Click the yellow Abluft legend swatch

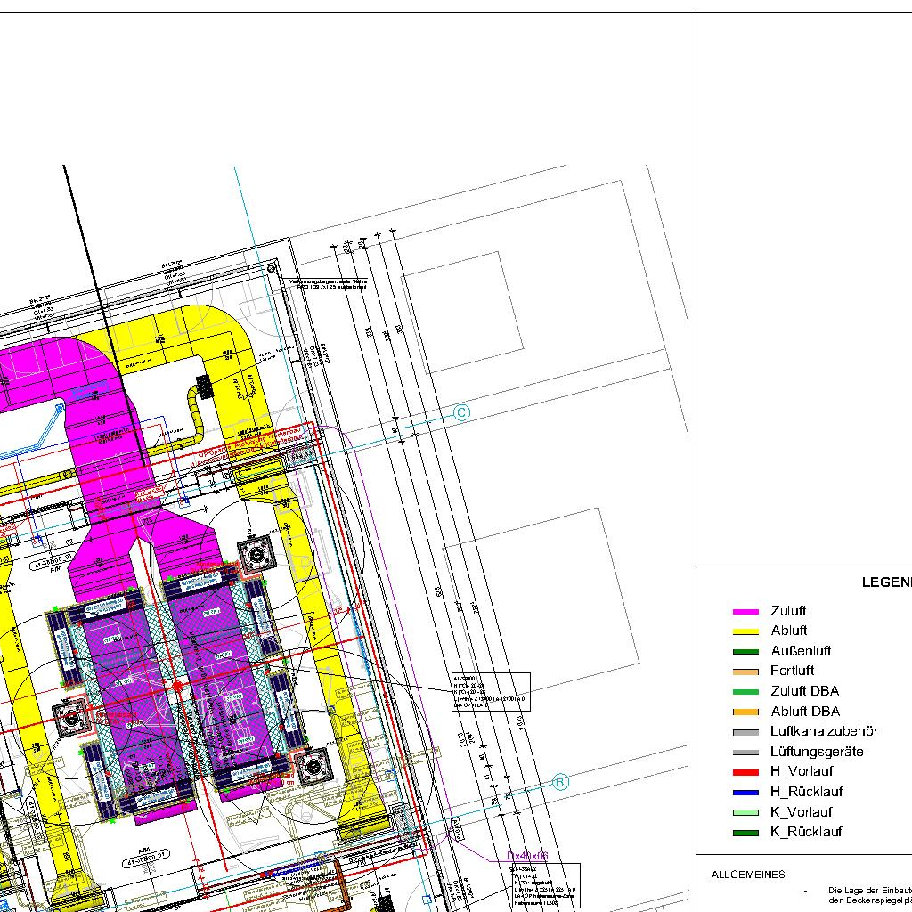(x=745, y=631)
